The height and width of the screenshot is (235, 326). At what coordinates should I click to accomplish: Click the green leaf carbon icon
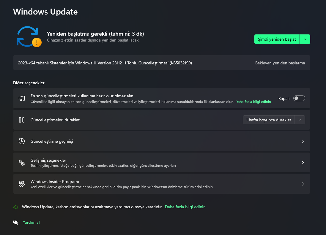point(15,207)
